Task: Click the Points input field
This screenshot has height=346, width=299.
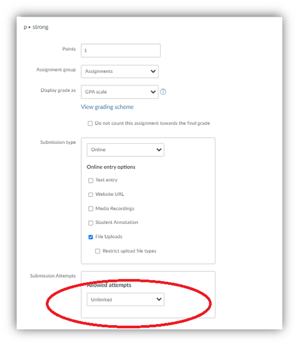Action: pyautogui.click(x=121, y=50)
